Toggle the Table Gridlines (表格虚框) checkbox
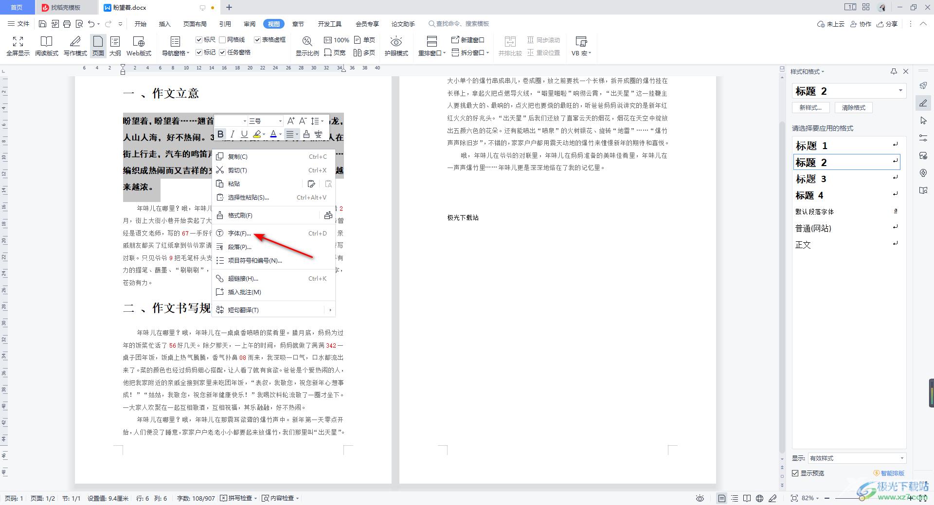This screenshot has width=934, height=505. (257, 40)
